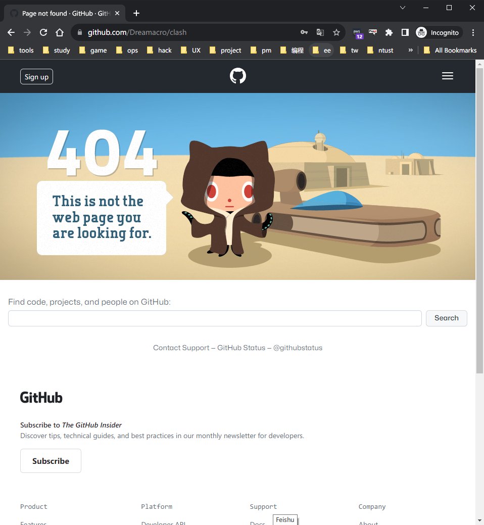Click the browser forward arrow
The image size is (484, 525).
click(27, 32)
